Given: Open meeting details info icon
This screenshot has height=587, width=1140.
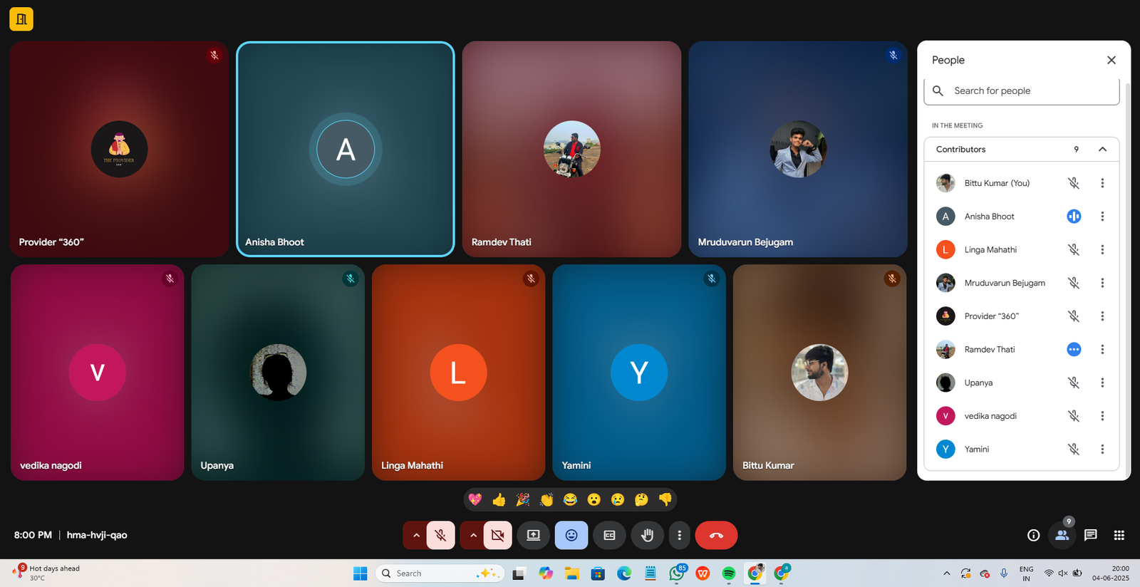Looking at the screenshot, I should (x=1033, y=535).
